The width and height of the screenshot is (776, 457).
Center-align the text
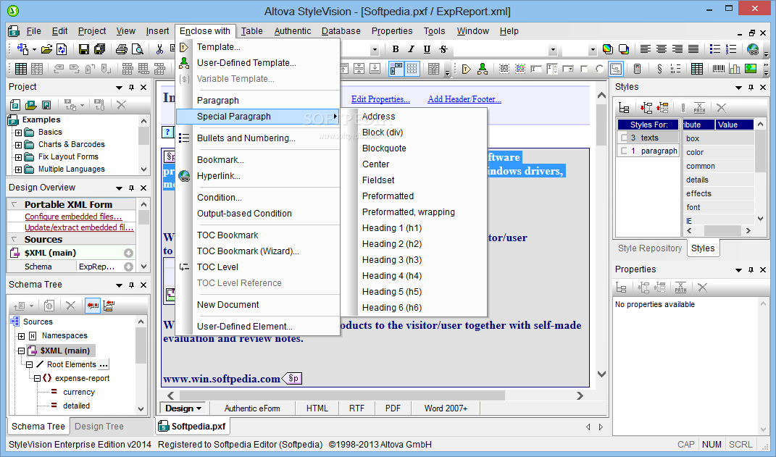pos(662,49)
